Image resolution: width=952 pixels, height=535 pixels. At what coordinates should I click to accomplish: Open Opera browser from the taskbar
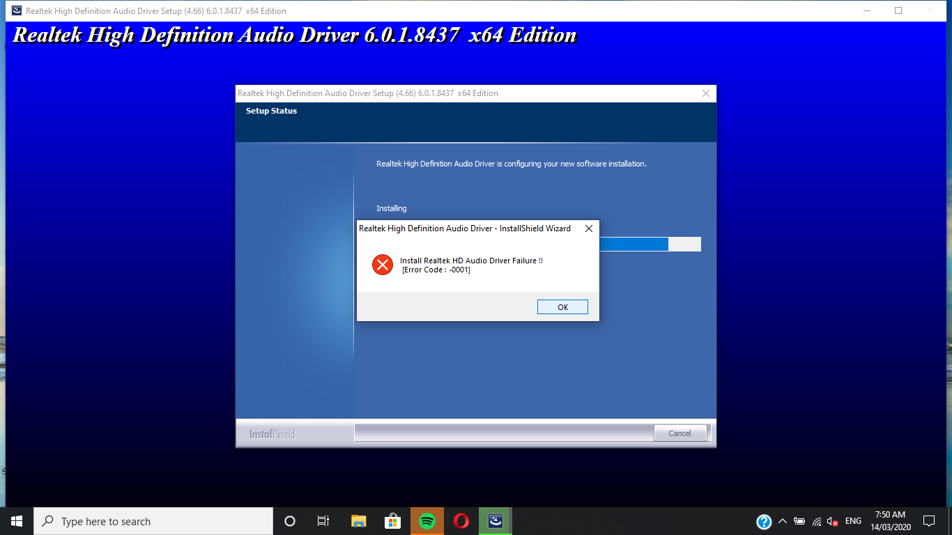click(461, 521)
